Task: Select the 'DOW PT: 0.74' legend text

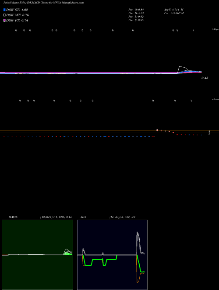Action: pyautogui.click(x=17, y=20)
